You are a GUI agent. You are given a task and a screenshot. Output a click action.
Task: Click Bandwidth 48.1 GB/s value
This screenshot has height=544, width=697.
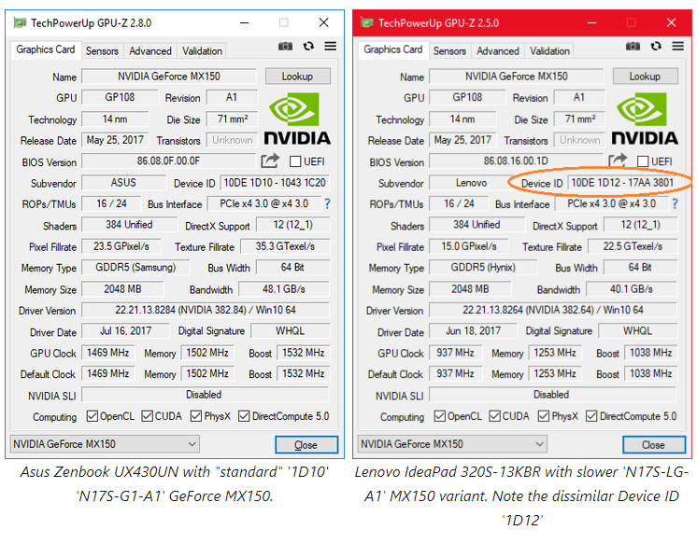coord(284,289)
